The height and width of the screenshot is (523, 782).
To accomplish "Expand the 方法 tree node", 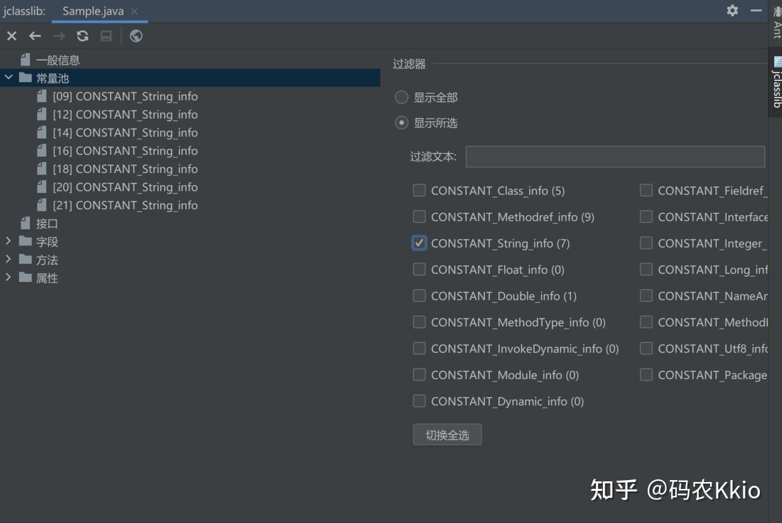I will [8, 259].
